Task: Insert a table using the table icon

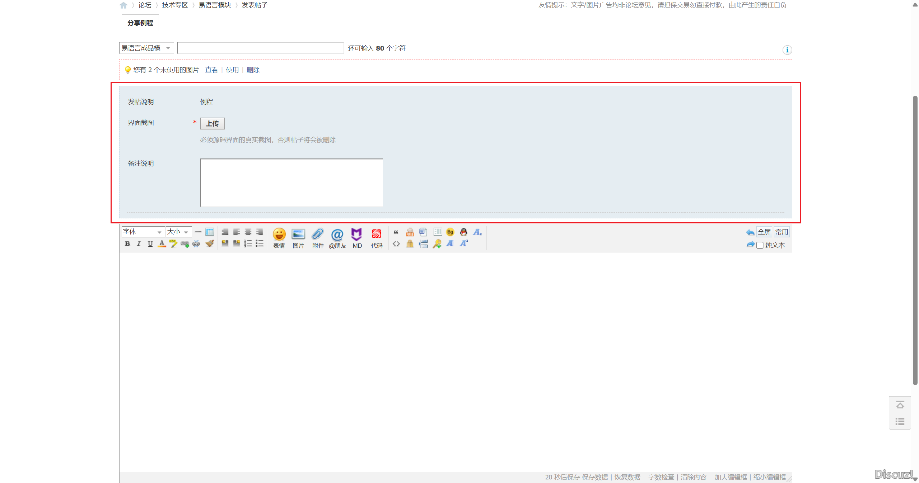Action: (x=210, y=232)
